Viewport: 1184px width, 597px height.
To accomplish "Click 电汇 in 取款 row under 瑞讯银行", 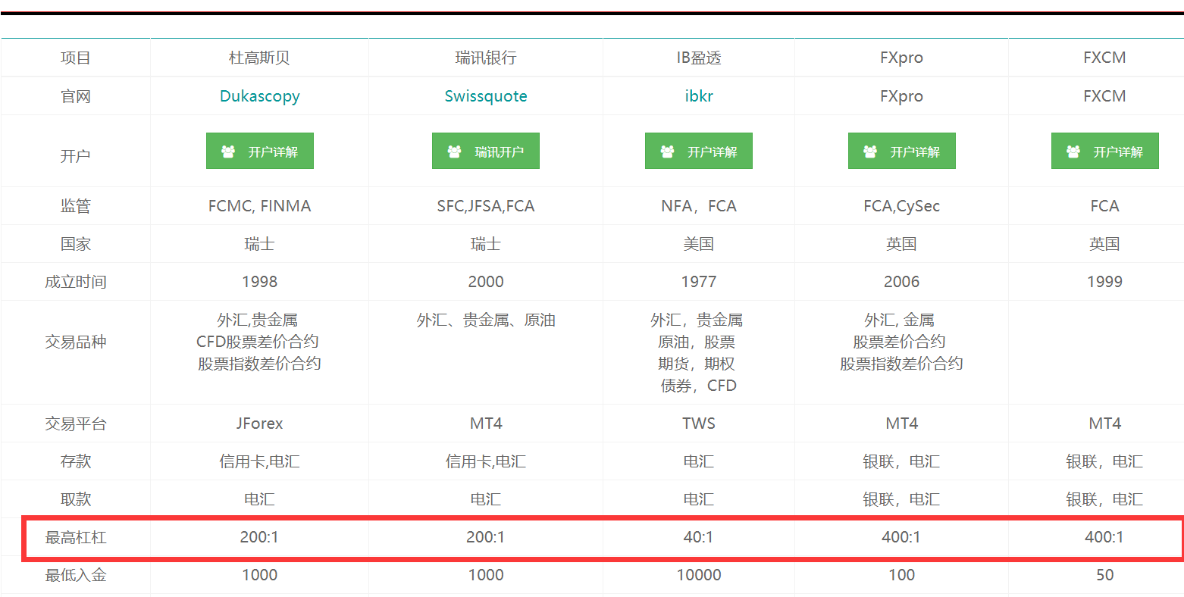I will 485,499.
